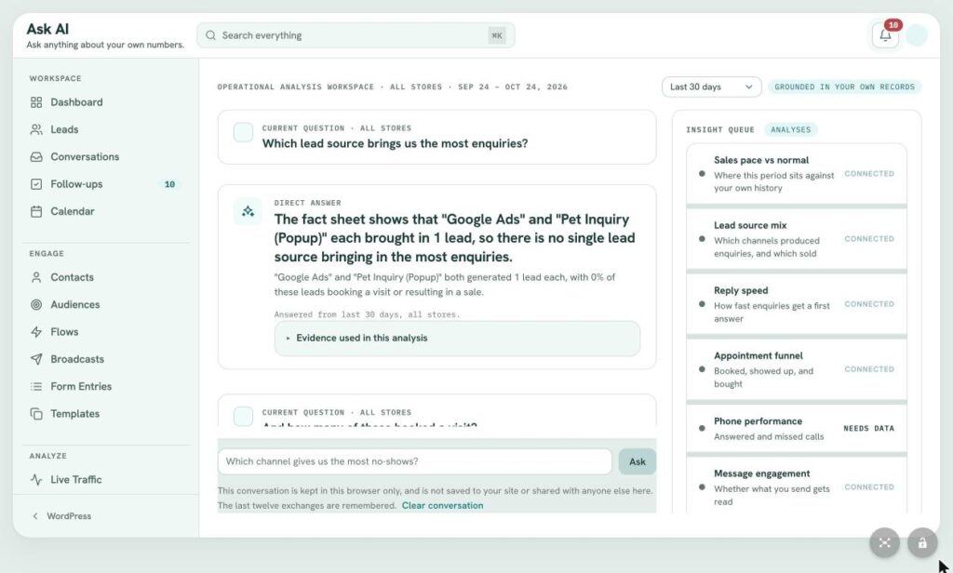
Task: Click the Ask AI page title
Action: [47, 29]
